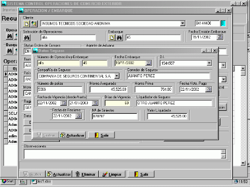Screen dimensions: 250x187
Task: Click binoculars icon under Opera in background window
Action: pos(10,36)
